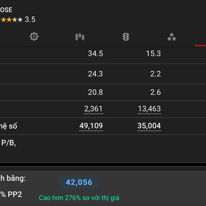The height and width of the screenshot is (206, 206).
Task: Tap the star rating icons beside 3.5
Action: [11, 20]
